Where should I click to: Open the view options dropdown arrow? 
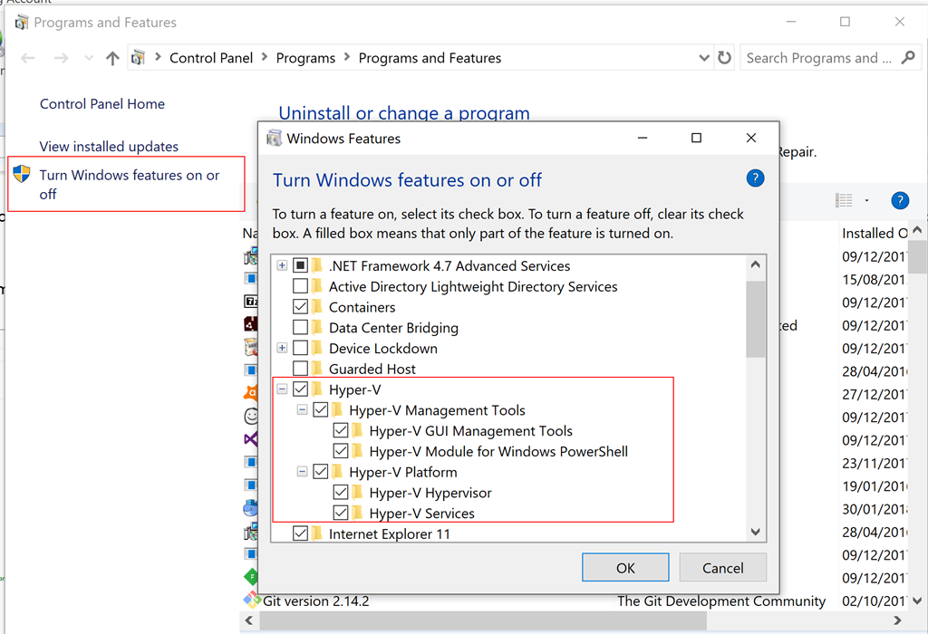point(866,200)
